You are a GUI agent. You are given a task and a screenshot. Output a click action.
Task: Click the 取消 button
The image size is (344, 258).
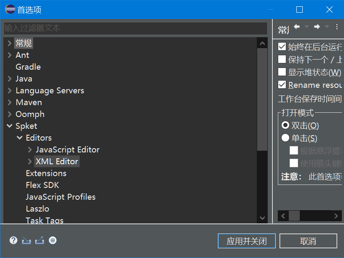(308, 241)
